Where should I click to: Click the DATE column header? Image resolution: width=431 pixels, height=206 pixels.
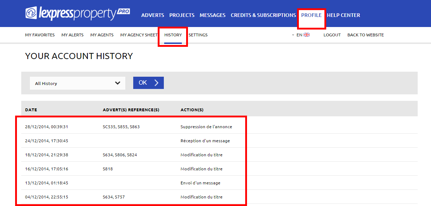(x=31, y=110)
